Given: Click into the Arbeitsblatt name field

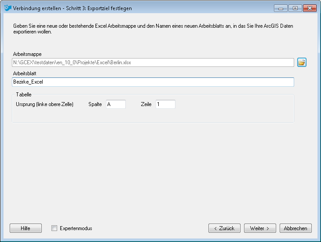Looking at the screenshot, I should point(153,82).
